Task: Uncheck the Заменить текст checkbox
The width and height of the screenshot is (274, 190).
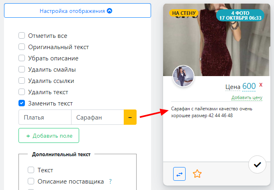Action: [x=22, y=103]
